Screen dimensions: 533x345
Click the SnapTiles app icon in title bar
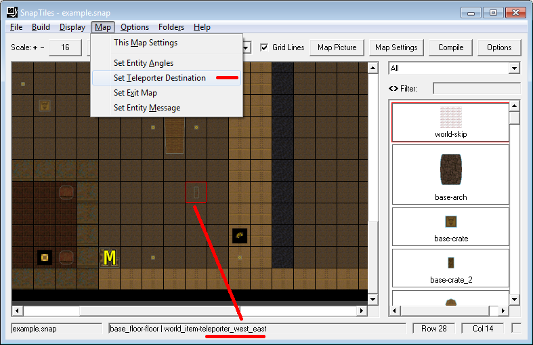12,12
